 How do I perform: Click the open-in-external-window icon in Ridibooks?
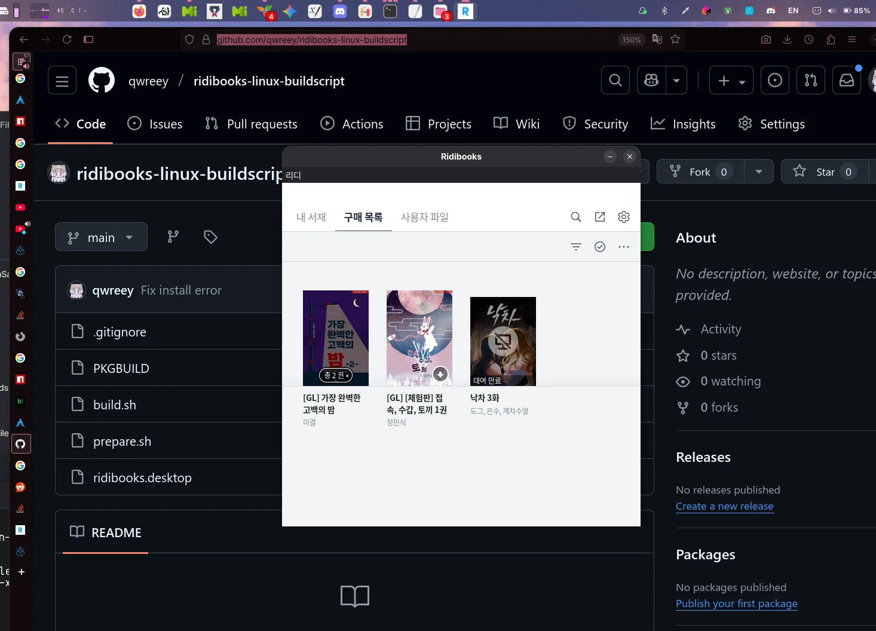pyautogui.click(x=599, y=217)
